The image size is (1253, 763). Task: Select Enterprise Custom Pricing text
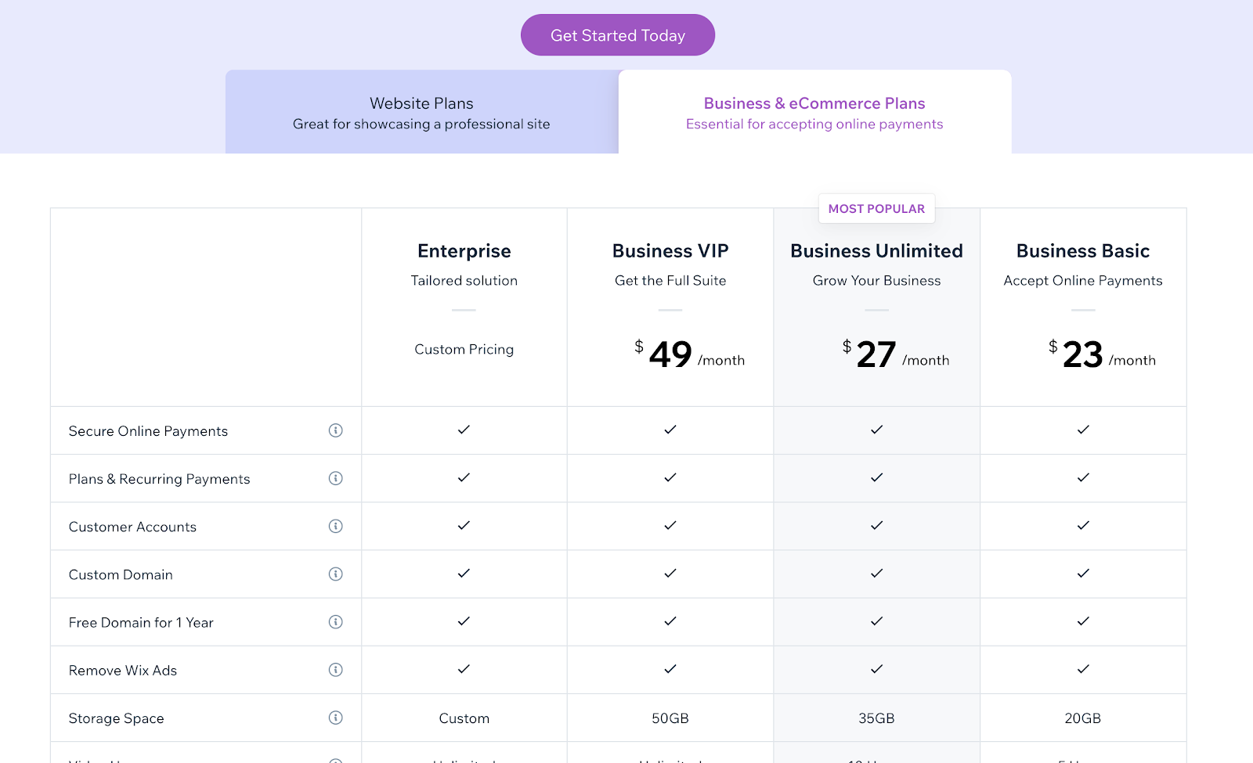pos(464,349)
